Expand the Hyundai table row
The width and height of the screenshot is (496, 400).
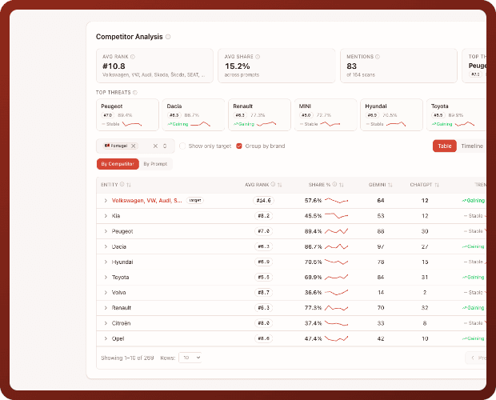tap(106, 262)
